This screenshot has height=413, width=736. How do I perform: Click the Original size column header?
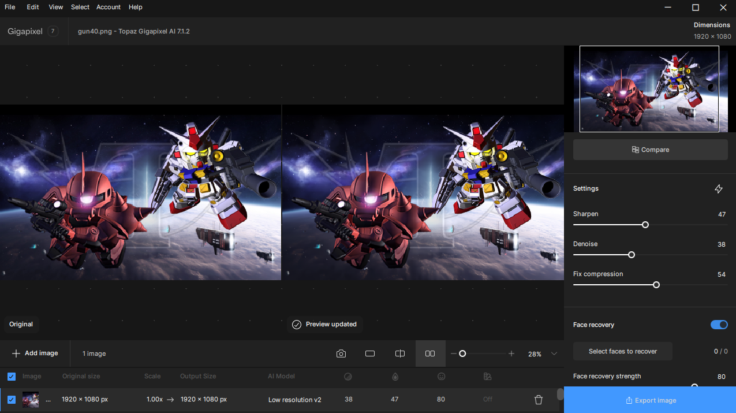(x=81, y=377)
